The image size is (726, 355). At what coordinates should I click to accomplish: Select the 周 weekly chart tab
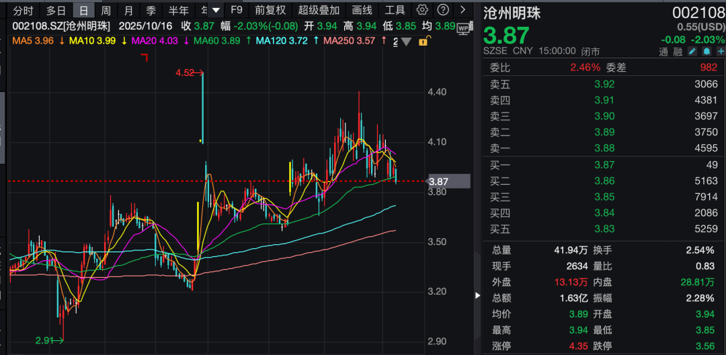(x=106, y=10)
